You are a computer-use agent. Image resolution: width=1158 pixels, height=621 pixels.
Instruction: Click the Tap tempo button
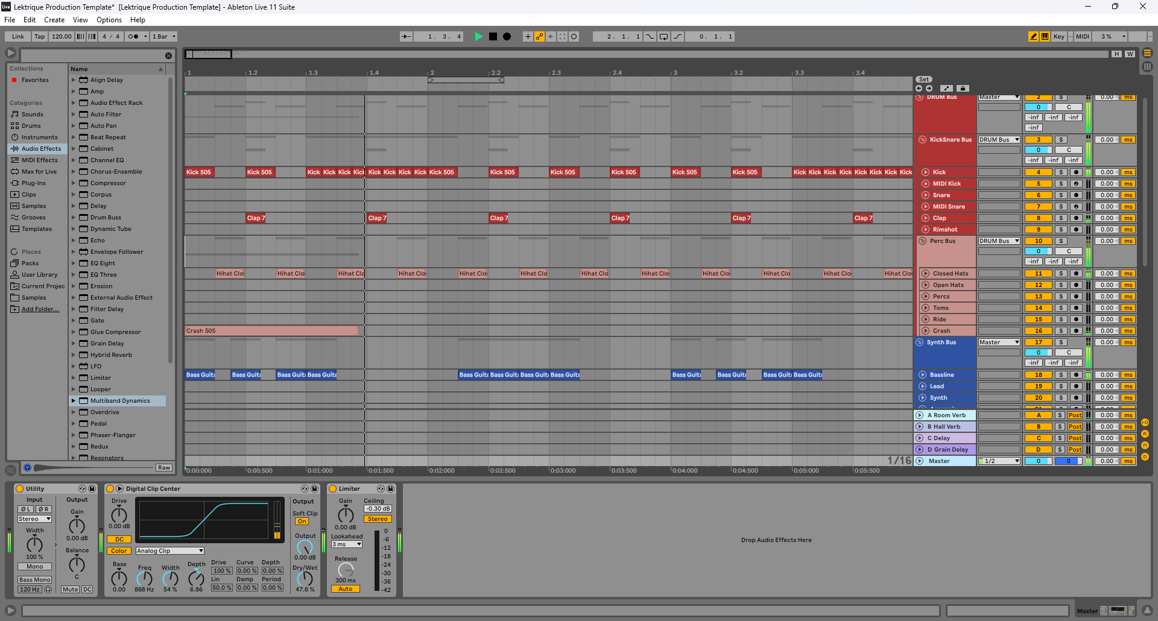coord(39,36)
